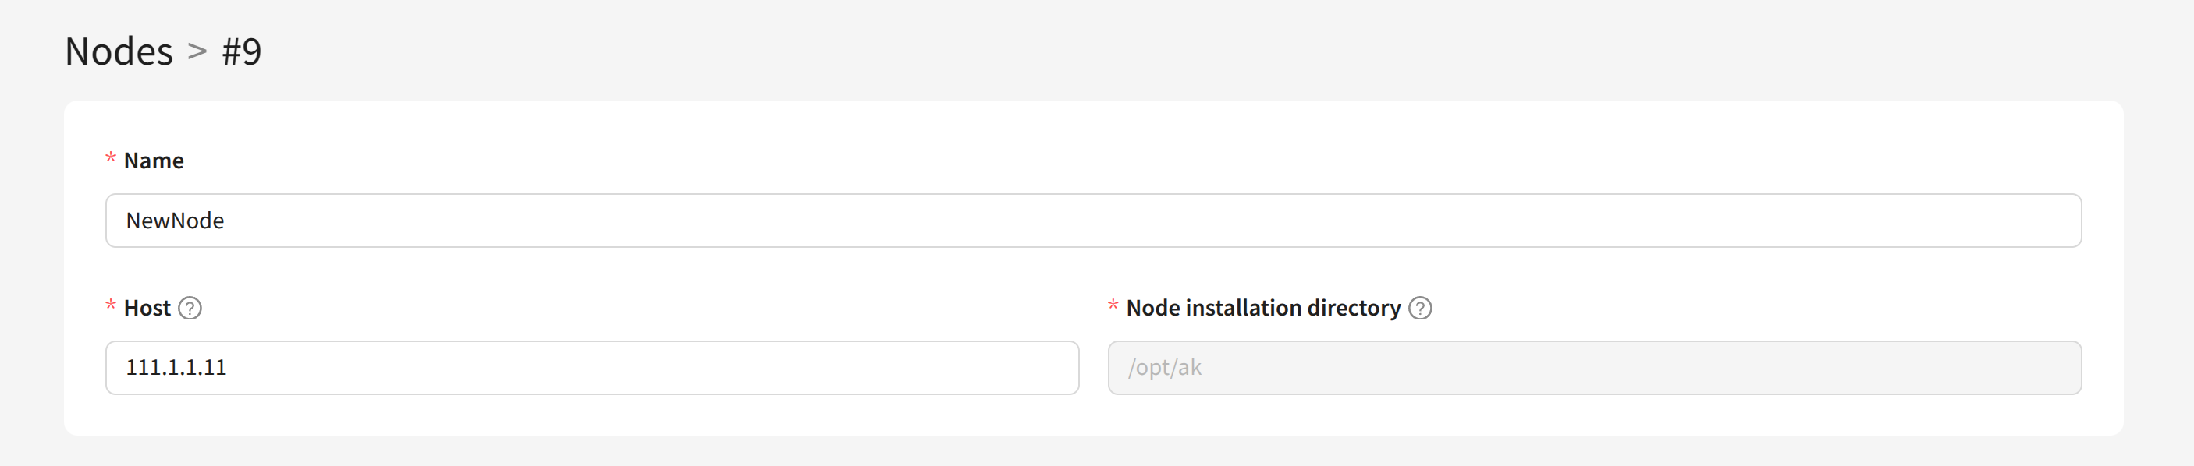
Task: Focus the Host input field
Action: [x=592, y=367]
